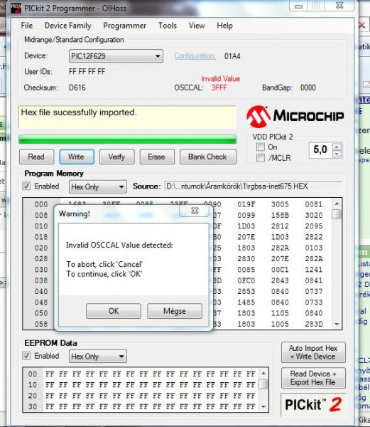Open Program Memory Hex Only dropdown
Image resolution: width=370 pixels, height=427 pixels.
click(98, 186)
